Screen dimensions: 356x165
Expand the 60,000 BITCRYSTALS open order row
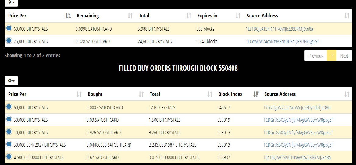(x=9, y=28)
